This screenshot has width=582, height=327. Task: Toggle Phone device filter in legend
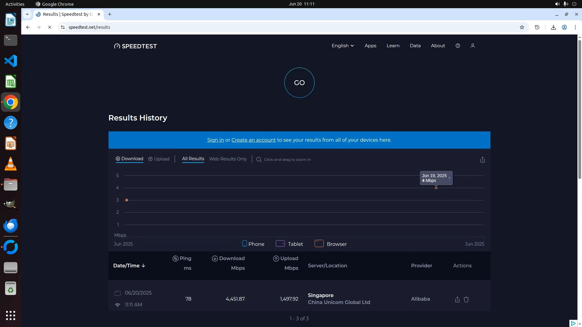253,244
